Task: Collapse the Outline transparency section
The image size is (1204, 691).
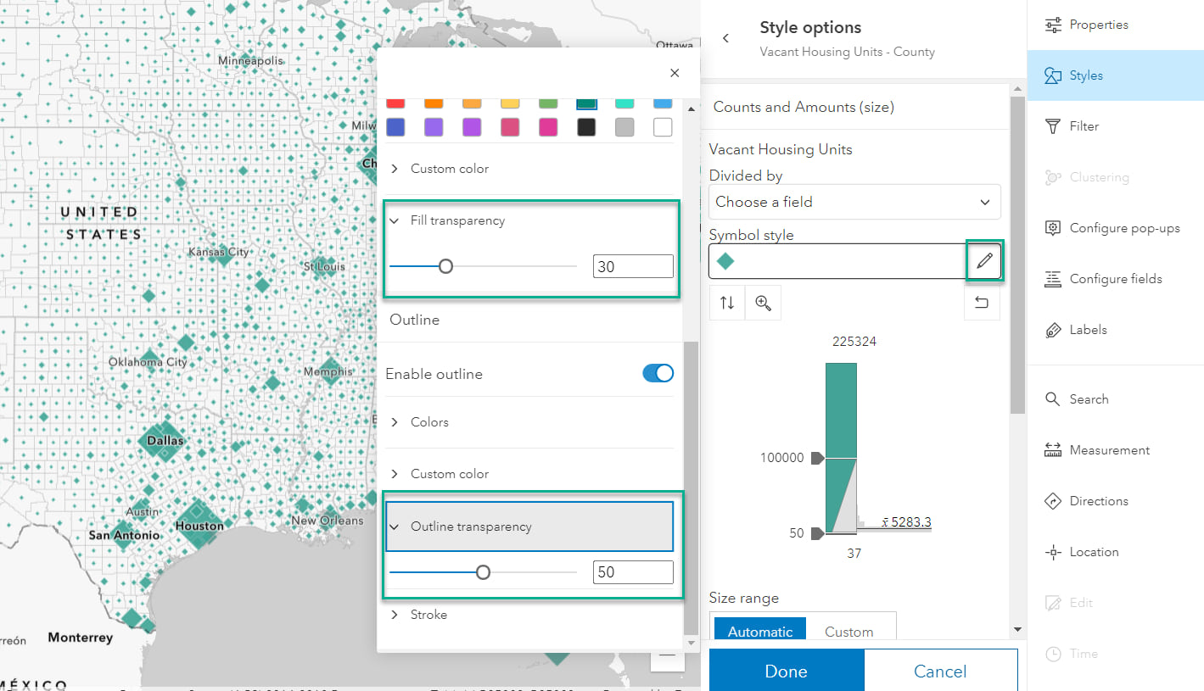Action: click(x=529, y=527)
